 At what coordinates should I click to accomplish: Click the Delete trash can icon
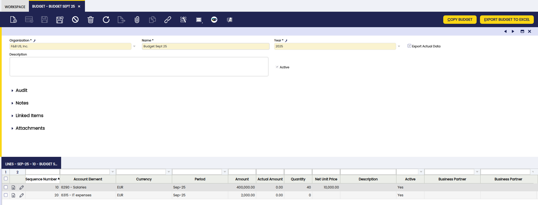click(x=91, y=20)
